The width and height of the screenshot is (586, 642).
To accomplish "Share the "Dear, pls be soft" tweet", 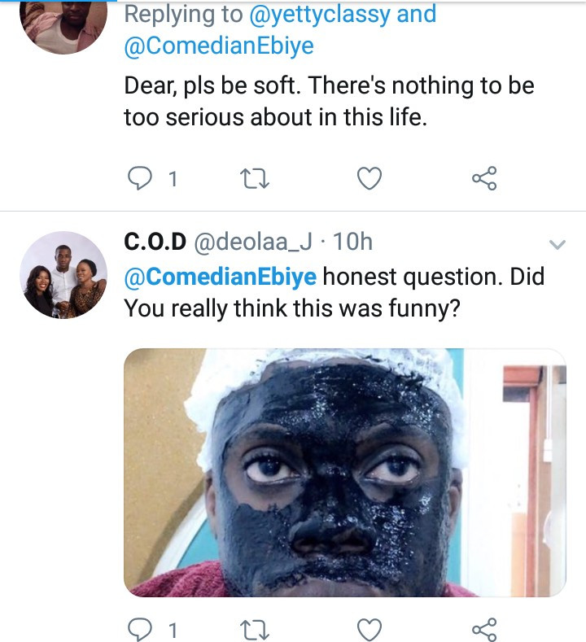I will click(485, 177).
